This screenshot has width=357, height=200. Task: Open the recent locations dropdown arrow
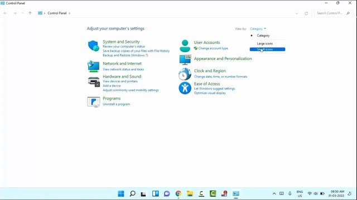tap(22, 13)
